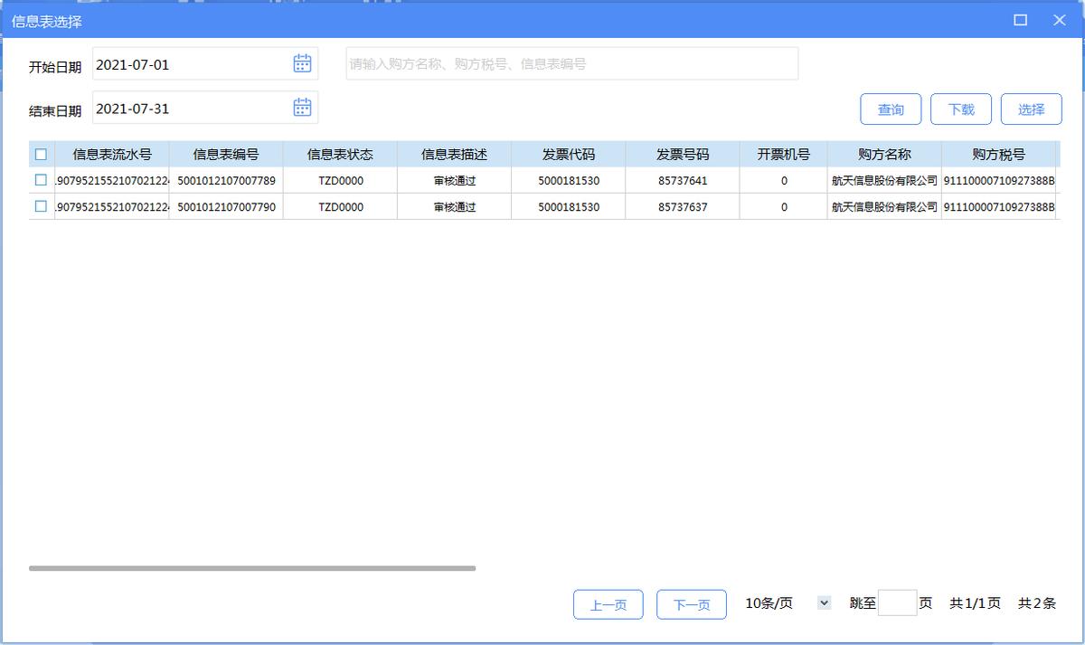Click 审核通过 in the 85737637 row
Viewport: 1085px width, 645px height.
[454, 206]
